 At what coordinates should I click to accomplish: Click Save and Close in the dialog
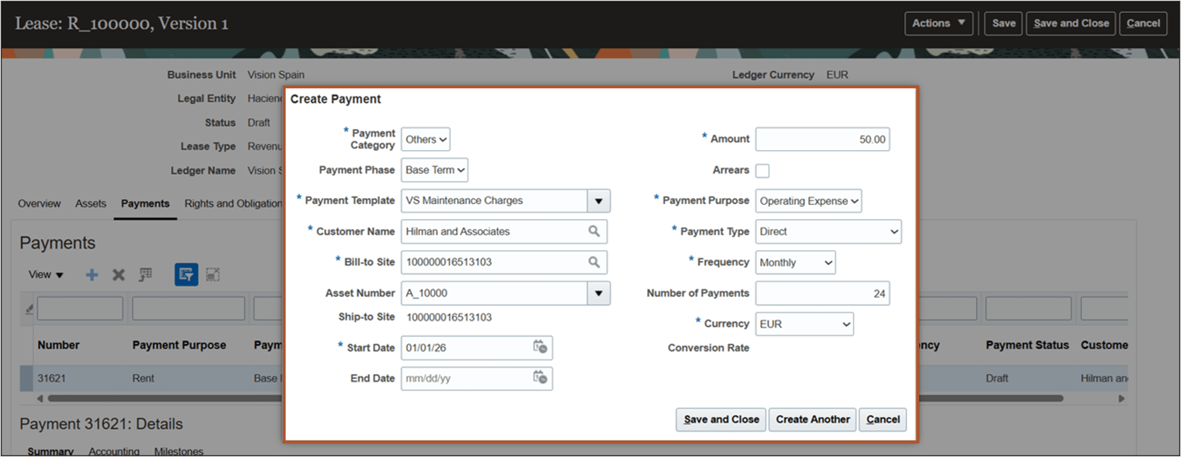(x=721, y=419)
